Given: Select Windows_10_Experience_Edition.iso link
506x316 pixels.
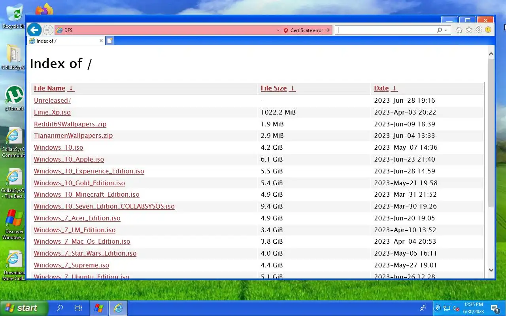Looking at the screenshot, I should point(89,171).
